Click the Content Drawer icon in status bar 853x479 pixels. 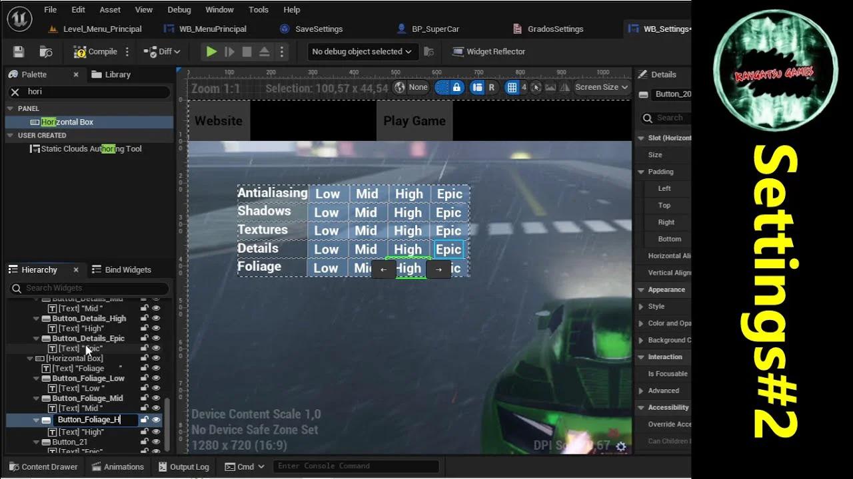[14, 466]
